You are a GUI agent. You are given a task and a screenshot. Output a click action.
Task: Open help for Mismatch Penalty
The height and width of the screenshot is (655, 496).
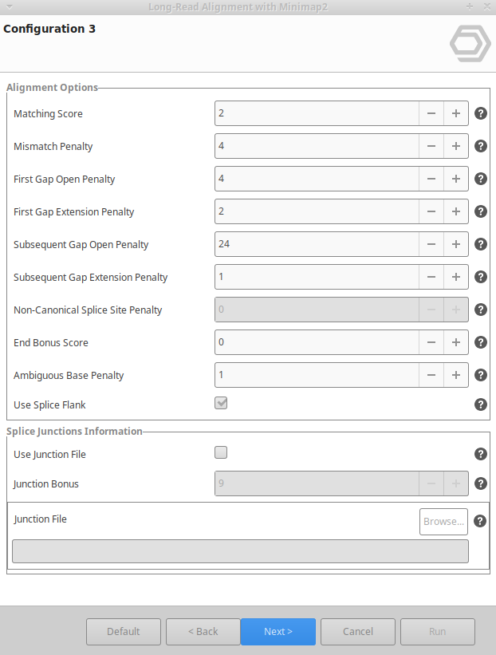tap(481, 146)
